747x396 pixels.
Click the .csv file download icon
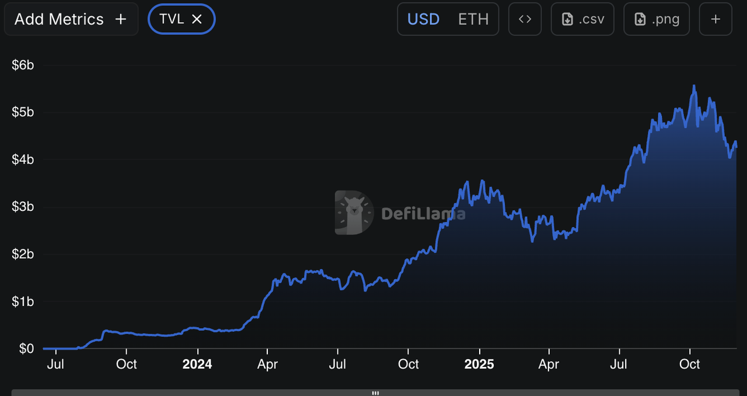[567, 19]
